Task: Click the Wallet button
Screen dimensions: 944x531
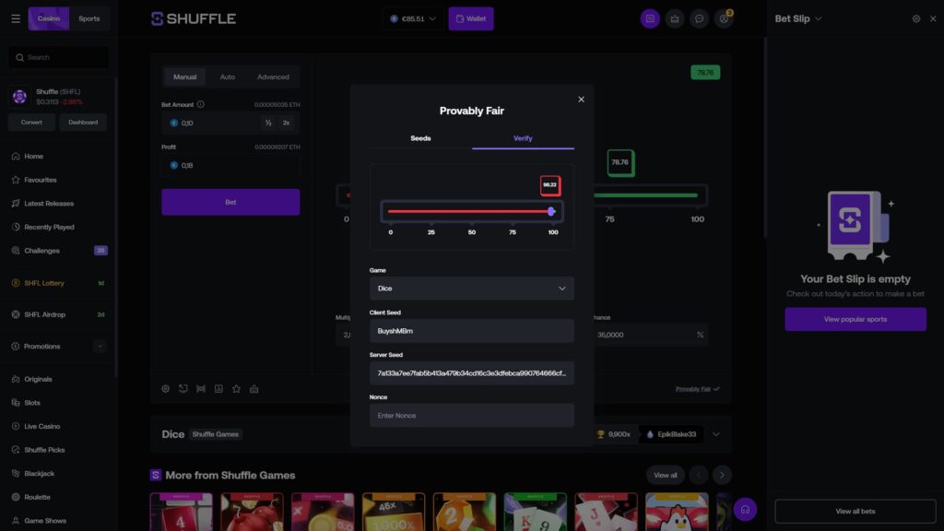Action: point(471,18)
